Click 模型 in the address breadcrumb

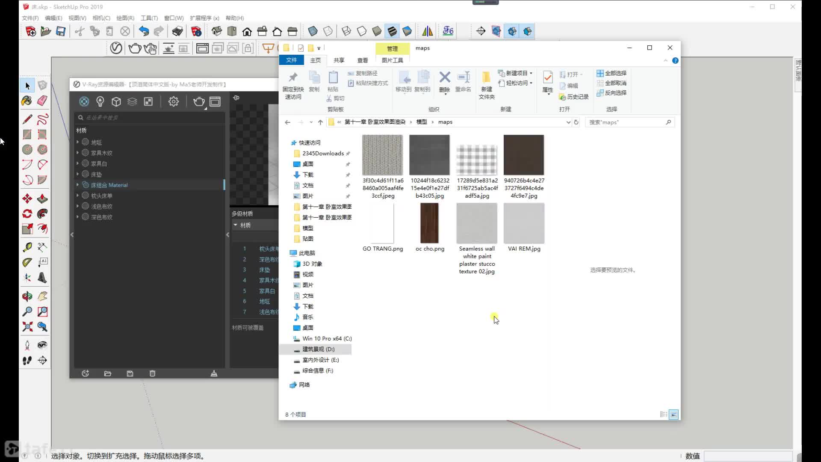[422, 122]
